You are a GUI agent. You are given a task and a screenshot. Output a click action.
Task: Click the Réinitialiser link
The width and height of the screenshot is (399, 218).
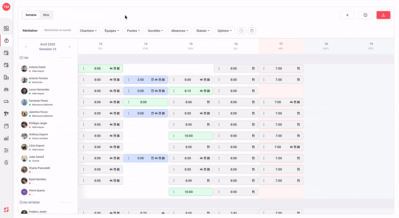(30, 31)
